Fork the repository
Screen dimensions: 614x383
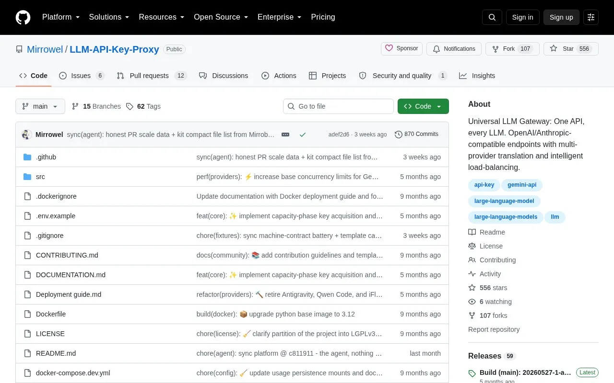(x=512, y=49)
